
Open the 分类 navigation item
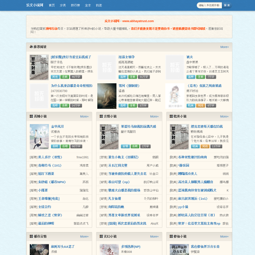(62, 6)
